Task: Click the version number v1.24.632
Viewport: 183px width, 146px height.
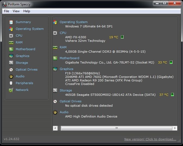Action: (12, 139)
